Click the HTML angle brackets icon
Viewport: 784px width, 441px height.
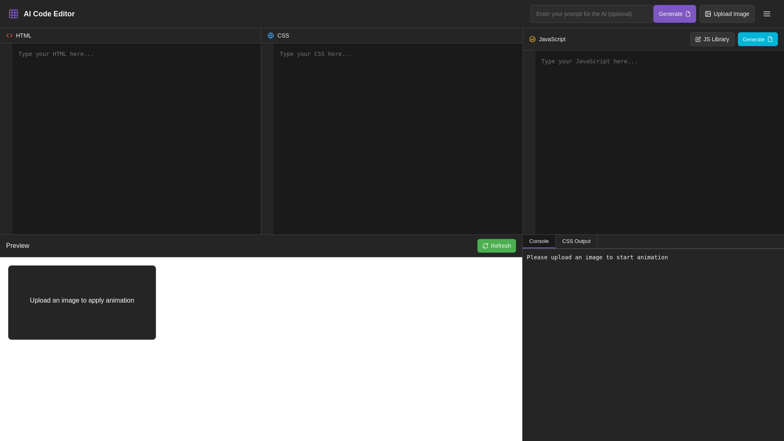tap(9, 36)
